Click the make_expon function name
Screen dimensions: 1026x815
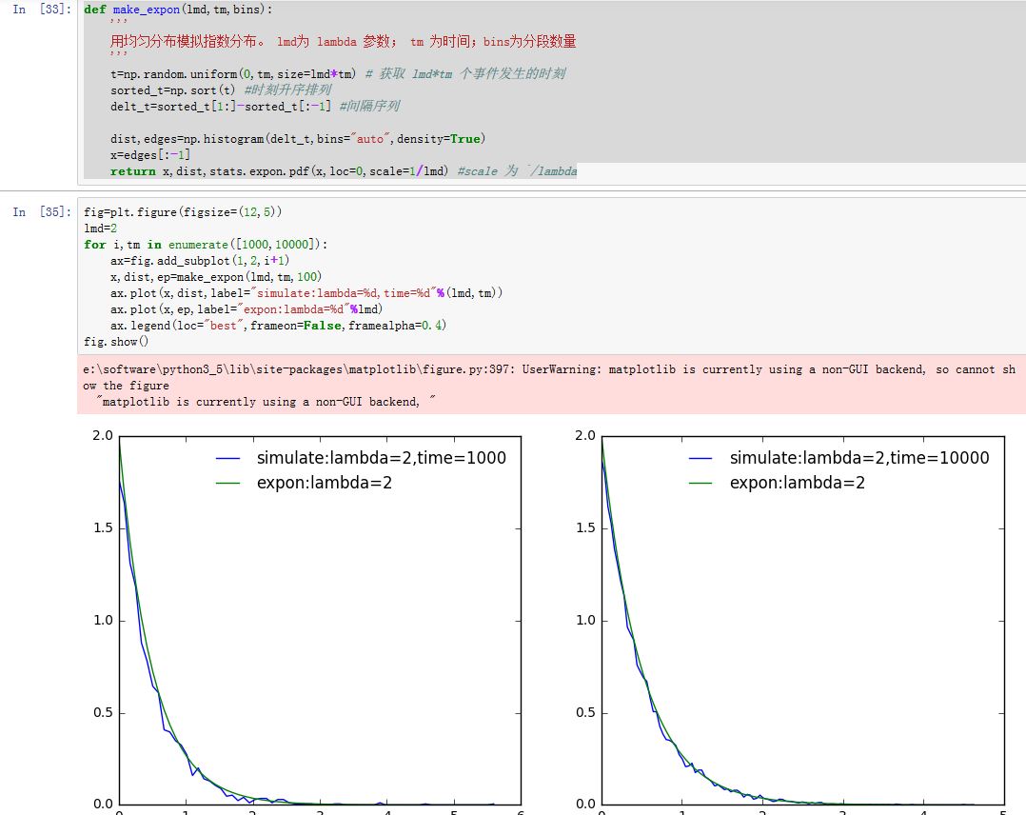[147, 10]
